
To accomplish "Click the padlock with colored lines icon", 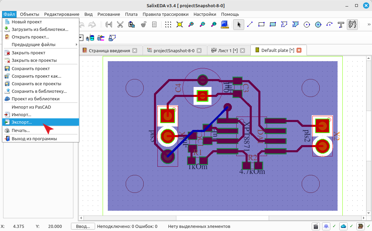I will 101,38.
